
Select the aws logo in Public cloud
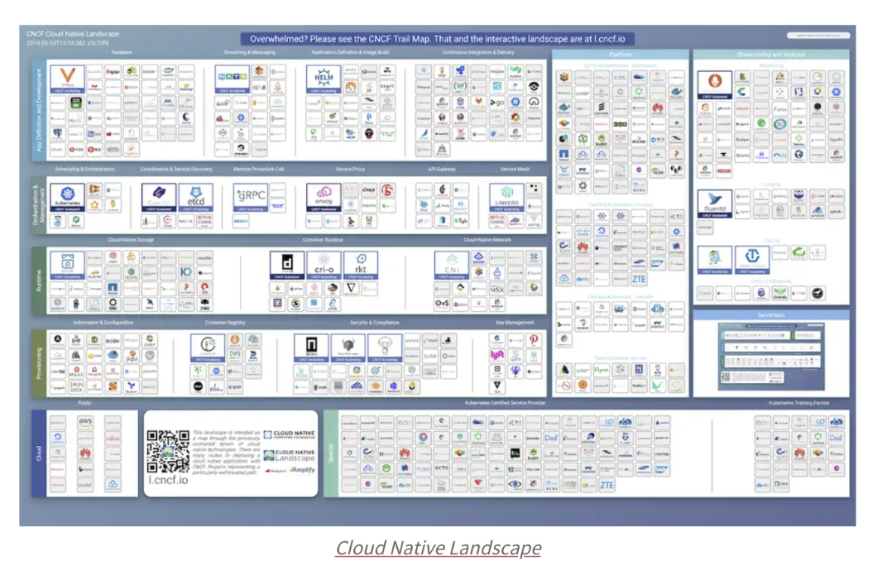tap(85, 421)
